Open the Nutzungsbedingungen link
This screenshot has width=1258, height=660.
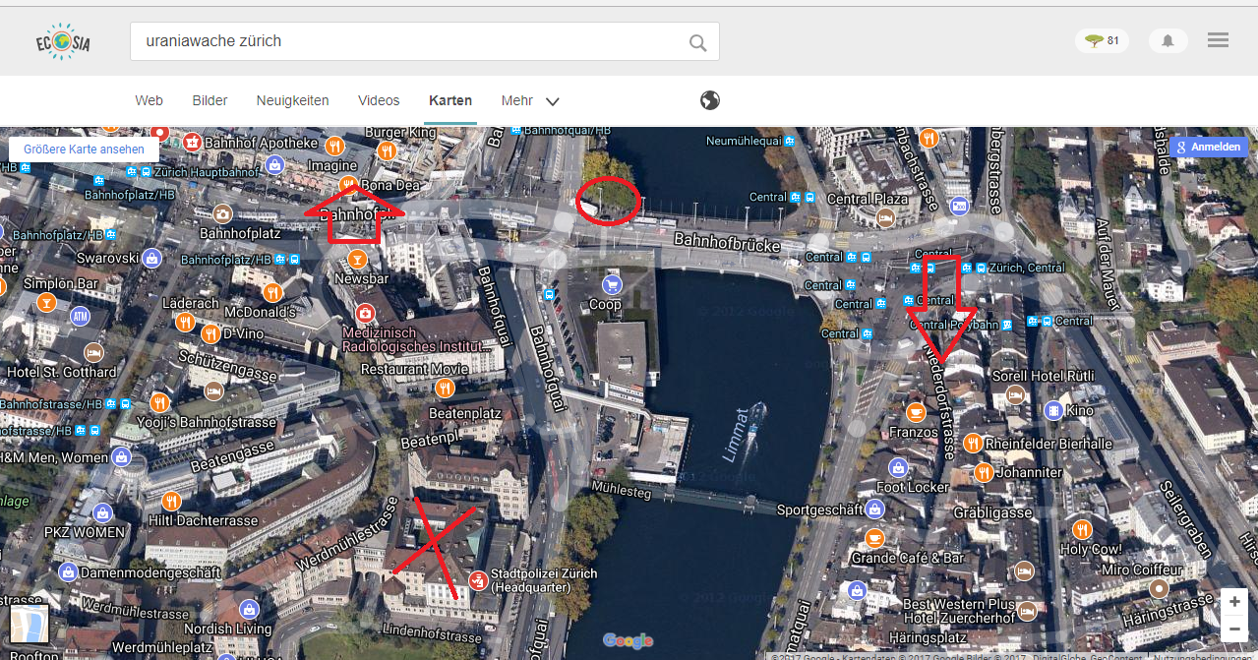1202,656
